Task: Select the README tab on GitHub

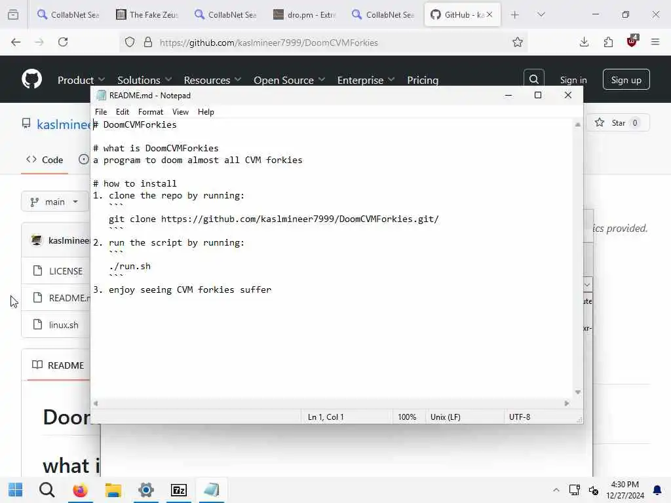Action: [x=58, y=365]
